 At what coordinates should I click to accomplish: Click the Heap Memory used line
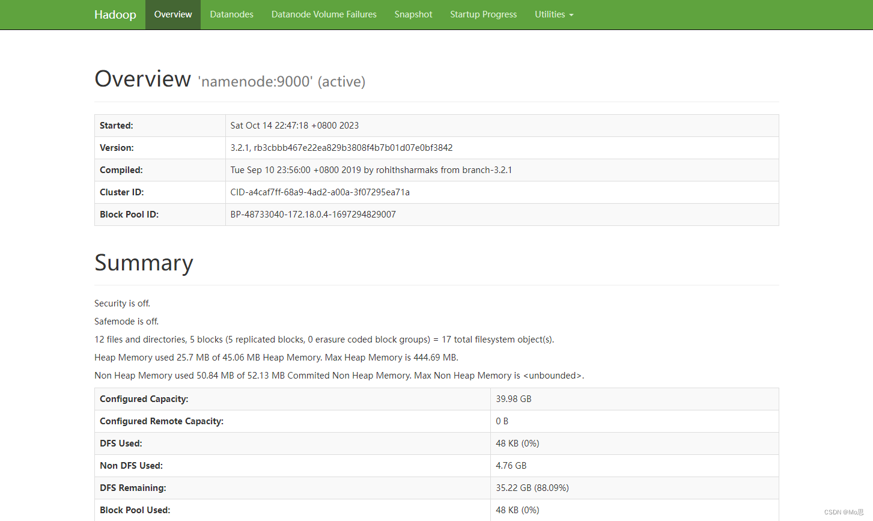276,358
